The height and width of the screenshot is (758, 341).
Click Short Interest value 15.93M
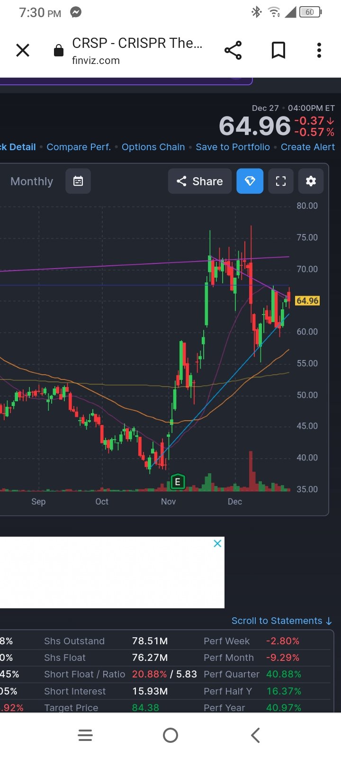coord(150,691)
